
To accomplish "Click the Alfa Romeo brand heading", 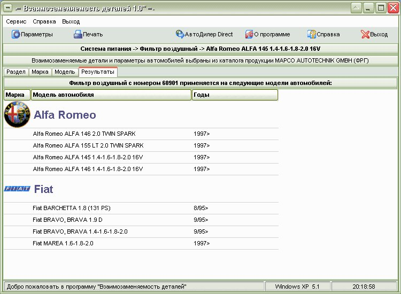I will (x=65, y=115).
